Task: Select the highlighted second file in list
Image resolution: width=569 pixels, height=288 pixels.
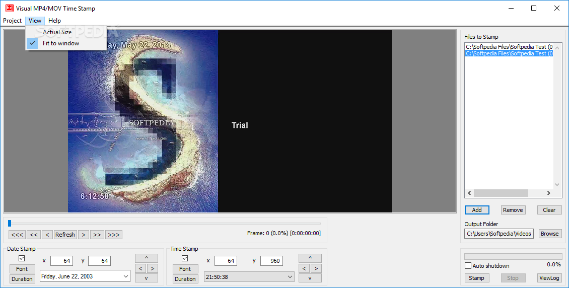Action: tap(509, 53)
